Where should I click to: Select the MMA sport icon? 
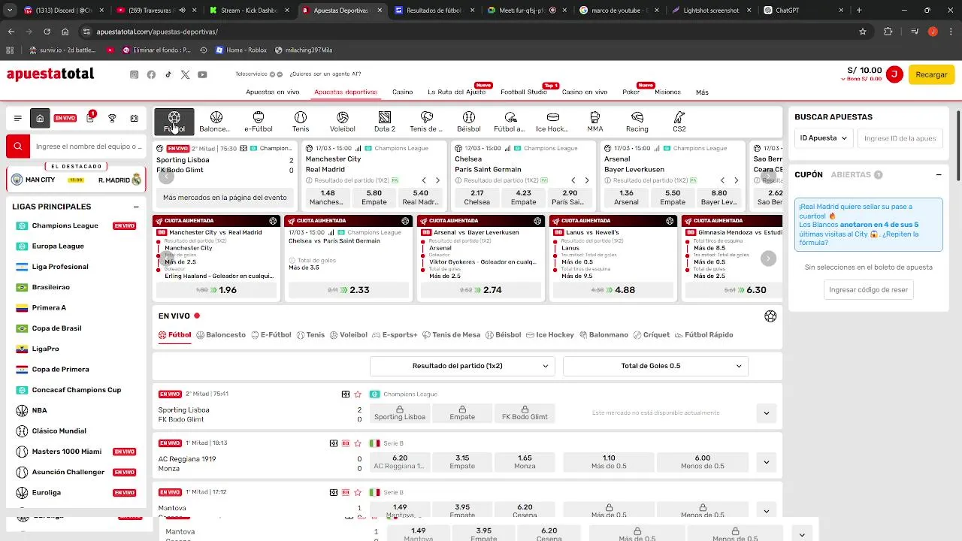tap(595, 122)
